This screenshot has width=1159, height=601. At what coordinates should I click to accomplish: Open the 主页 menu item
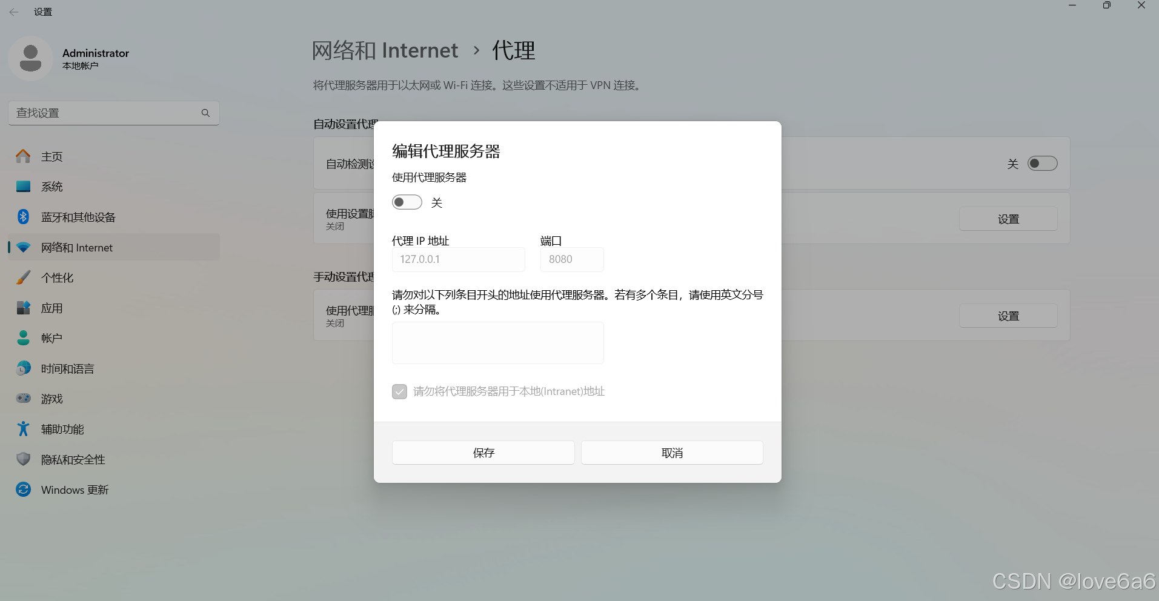[114, 156]
